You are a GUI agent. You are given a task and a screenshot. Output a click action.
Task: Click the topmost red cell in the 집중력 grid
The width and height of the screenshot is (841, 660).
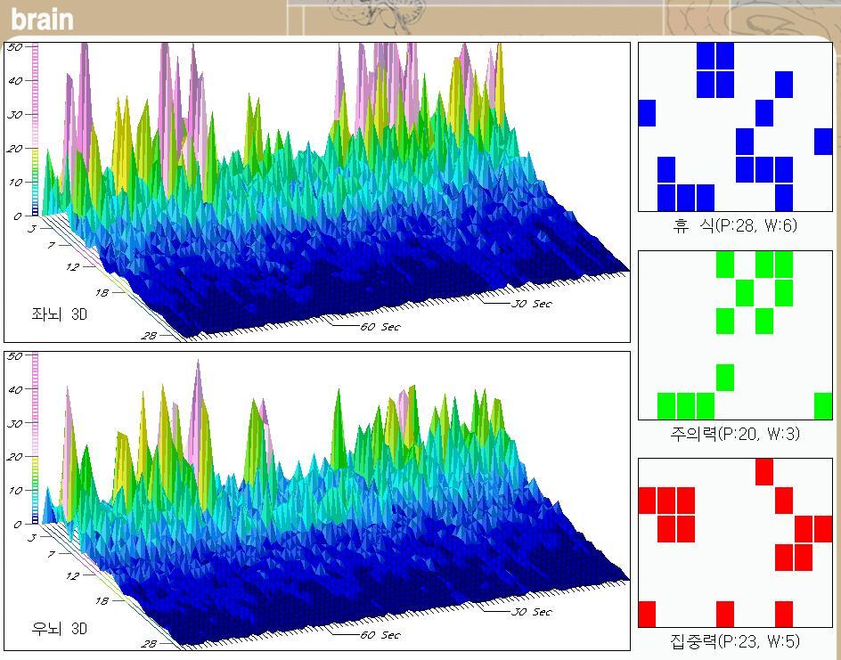click(764, 472)
